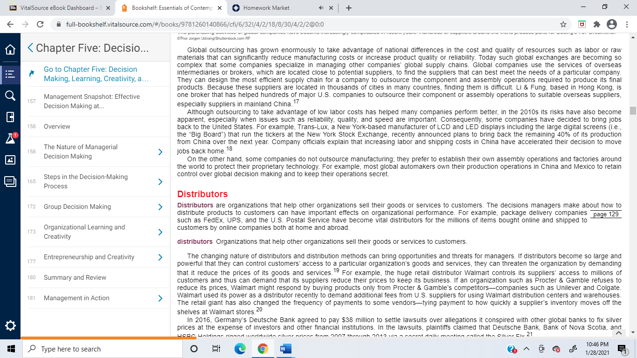
Task: Expand Organizational Learning and Creativity
Action: [160, 232]
